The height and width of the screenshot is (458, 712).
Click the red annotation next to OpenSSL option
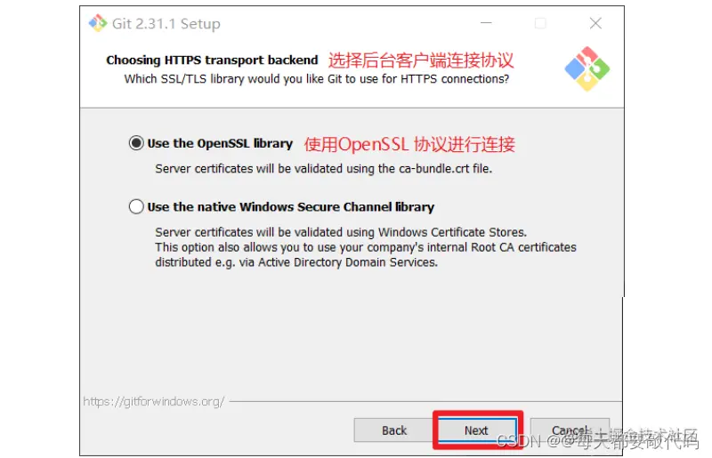[409, 144]
